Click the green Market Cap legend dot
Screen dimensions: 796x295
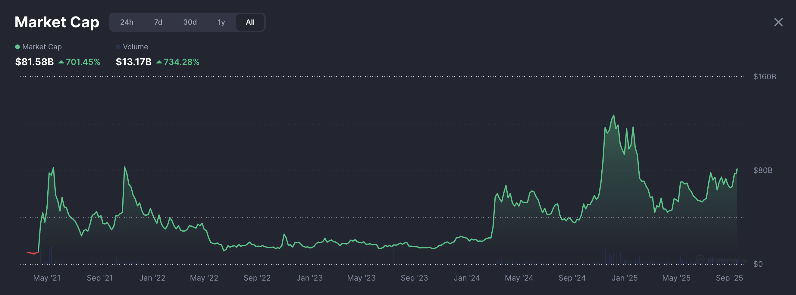tap(17, 47)
